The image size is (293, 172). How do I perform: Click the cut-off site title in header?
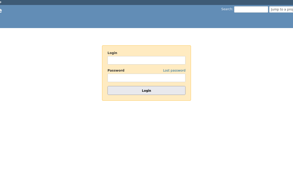click(x=1, y=11)
